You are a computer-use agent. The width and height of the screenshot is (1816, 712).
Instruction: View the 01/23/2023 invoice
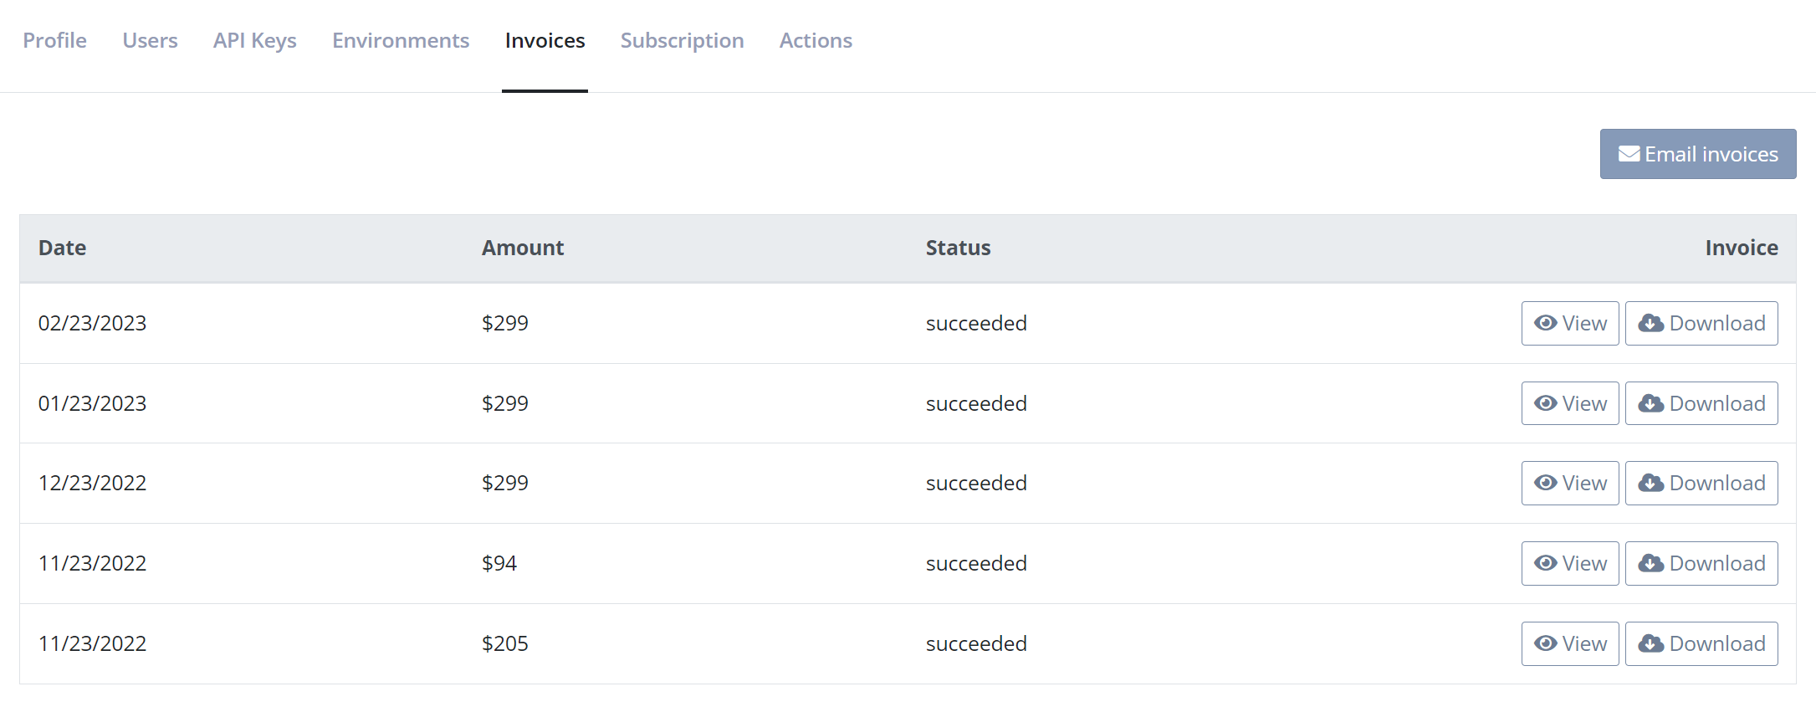[x=1570, y=403]
